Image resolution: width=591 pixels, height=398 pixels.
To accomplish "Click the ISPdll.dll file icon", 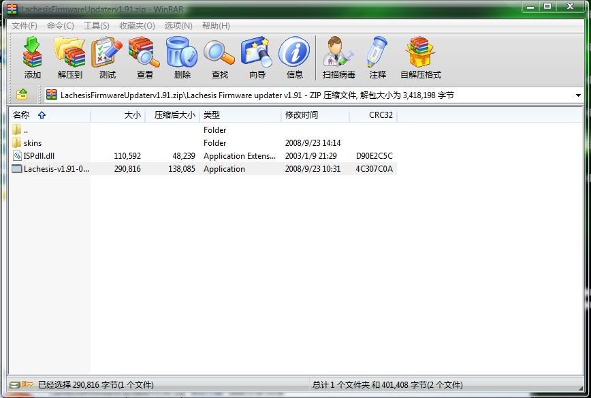I will point(17,155).
